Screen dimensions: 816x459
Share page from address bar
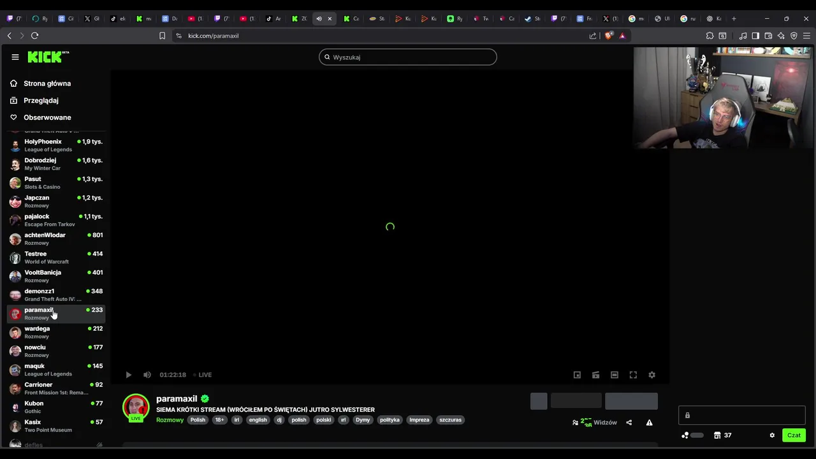point(593,36)
